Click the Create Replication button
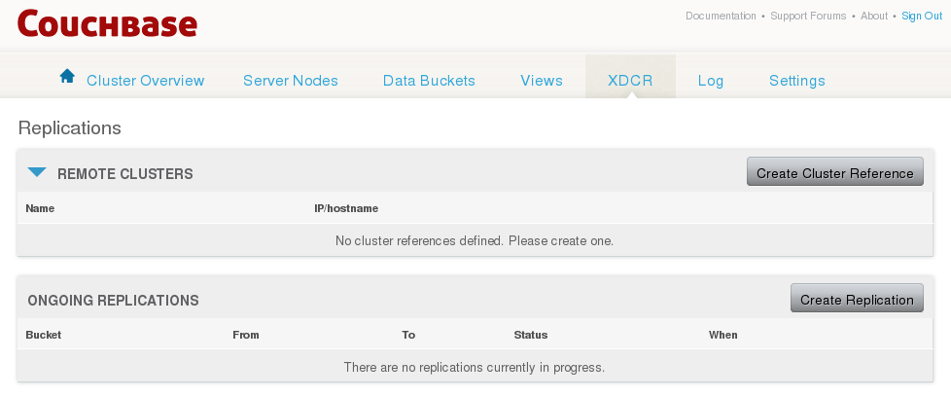Viewport: 951px width, 397px height. [x=857, y=298]
